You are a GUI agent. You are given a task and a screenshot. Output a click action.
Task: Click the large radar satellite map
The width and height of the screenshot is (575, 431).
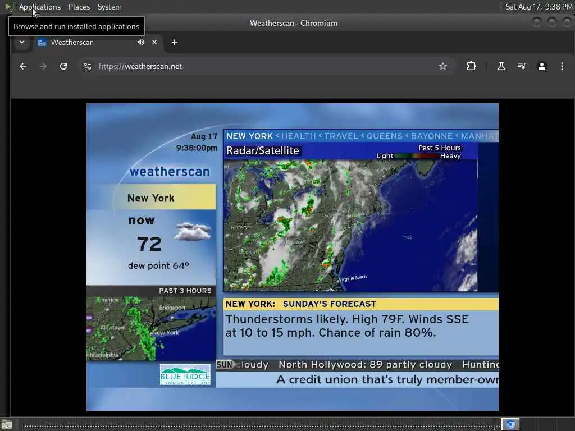click(350, 226)
